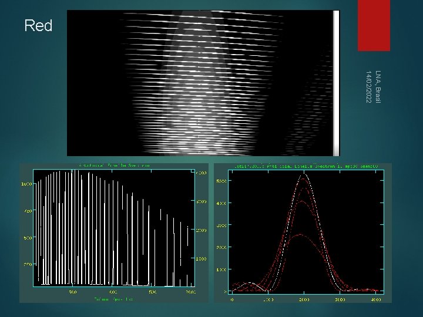423x317 pixels.
Task: Click the left plot's green title text
Action: pyautogui.click(x=114, y=166)
